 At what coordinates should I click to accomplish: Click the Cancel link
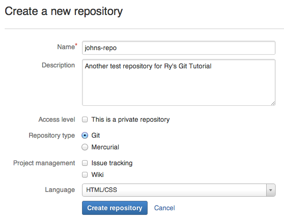pyautogui.click(x=164, y=208)
